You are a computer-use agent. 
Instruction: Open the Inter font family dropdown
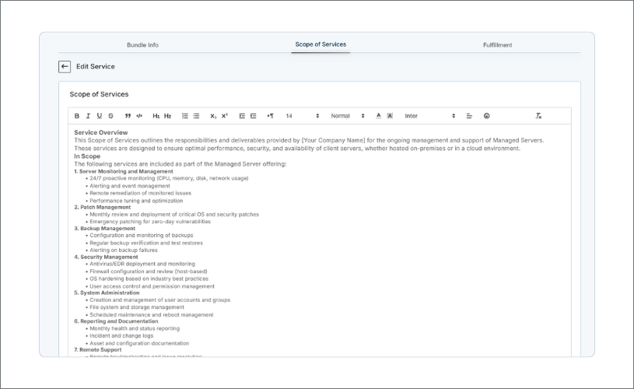[x=429, y=116]
